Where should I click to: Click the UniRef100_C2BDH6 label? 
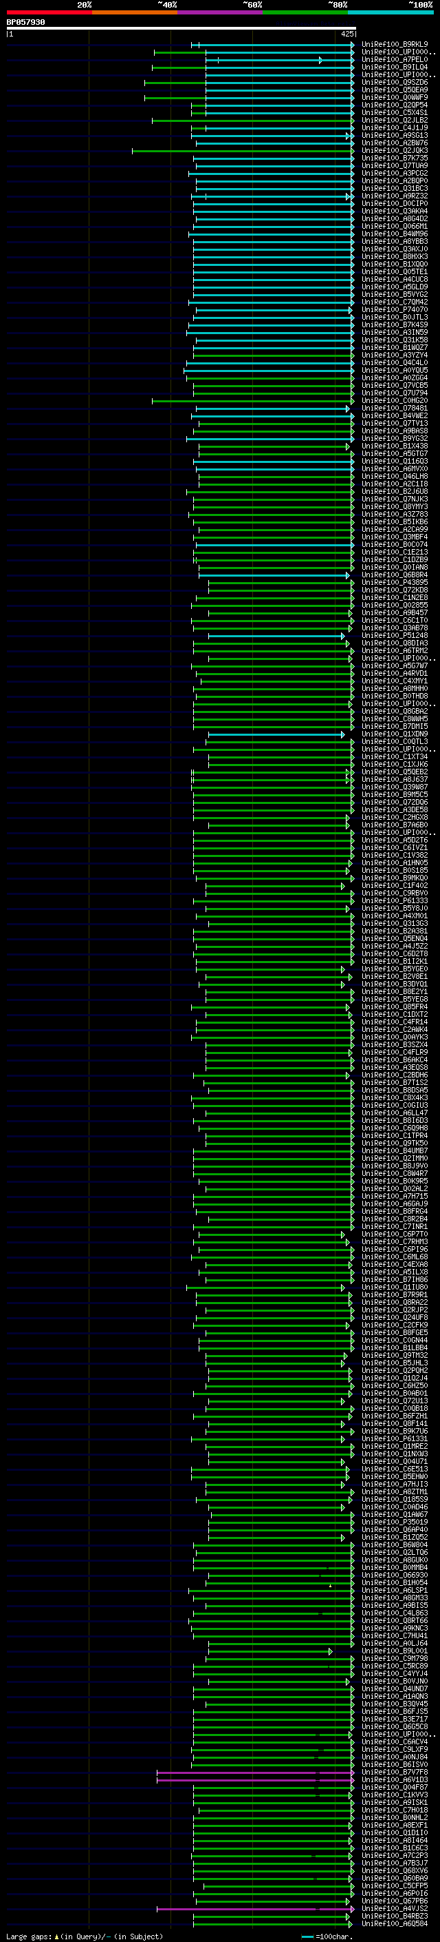pos(394,1075)
